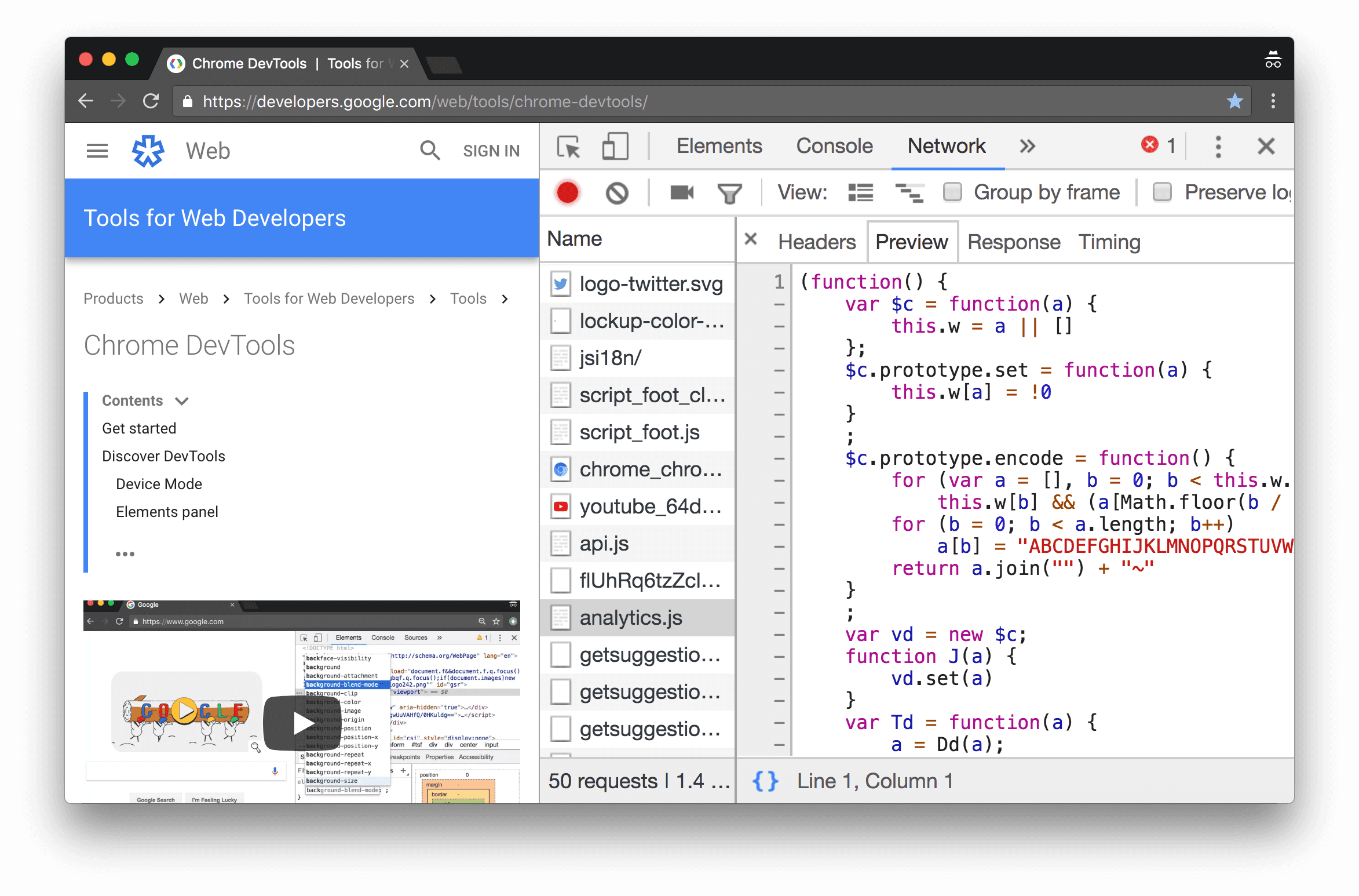This screenshot has width=1359, height=896.
Task: Click the more DevTools options menu icon
Action: coord(1219,147)
